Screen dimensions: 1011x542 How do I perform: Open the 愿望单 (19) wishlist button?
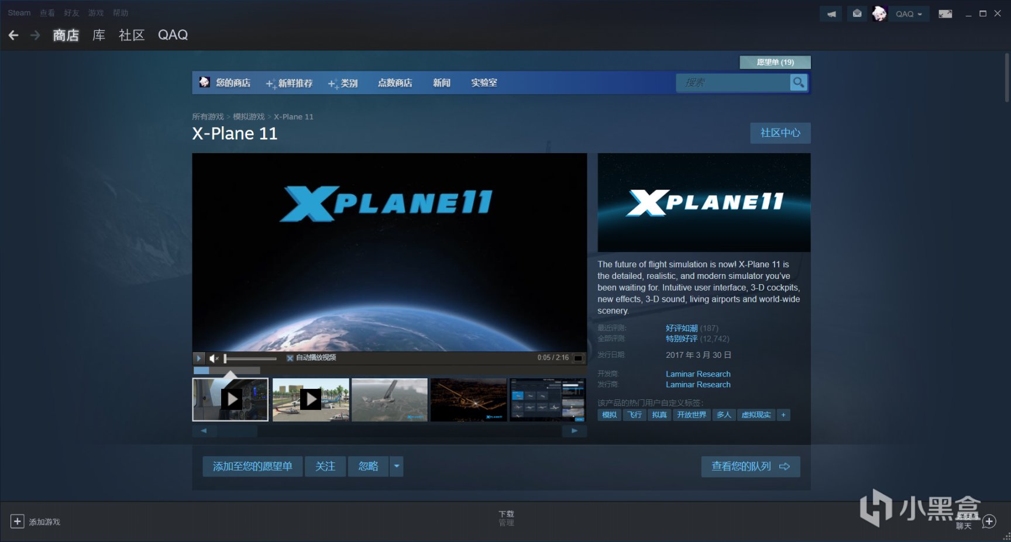[x=775, y=62]
